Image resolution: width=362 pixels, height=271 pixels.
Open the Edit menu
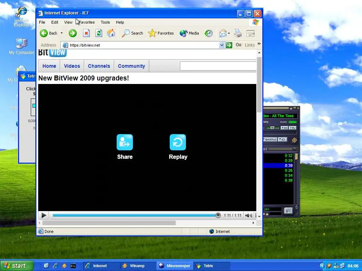pyautogui.click(x=55, y=22)
